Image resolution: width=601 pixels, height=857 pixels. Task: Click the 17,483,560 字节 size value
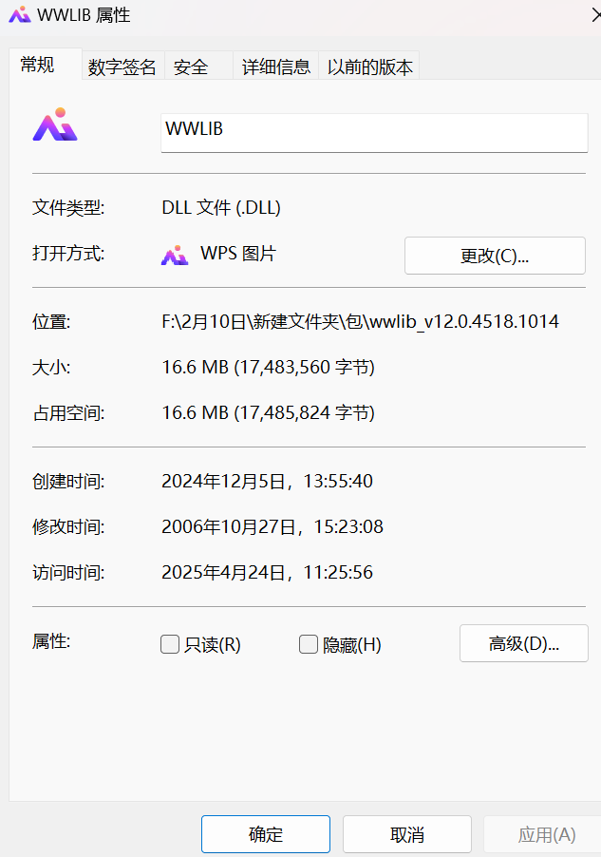pos(269,368)
